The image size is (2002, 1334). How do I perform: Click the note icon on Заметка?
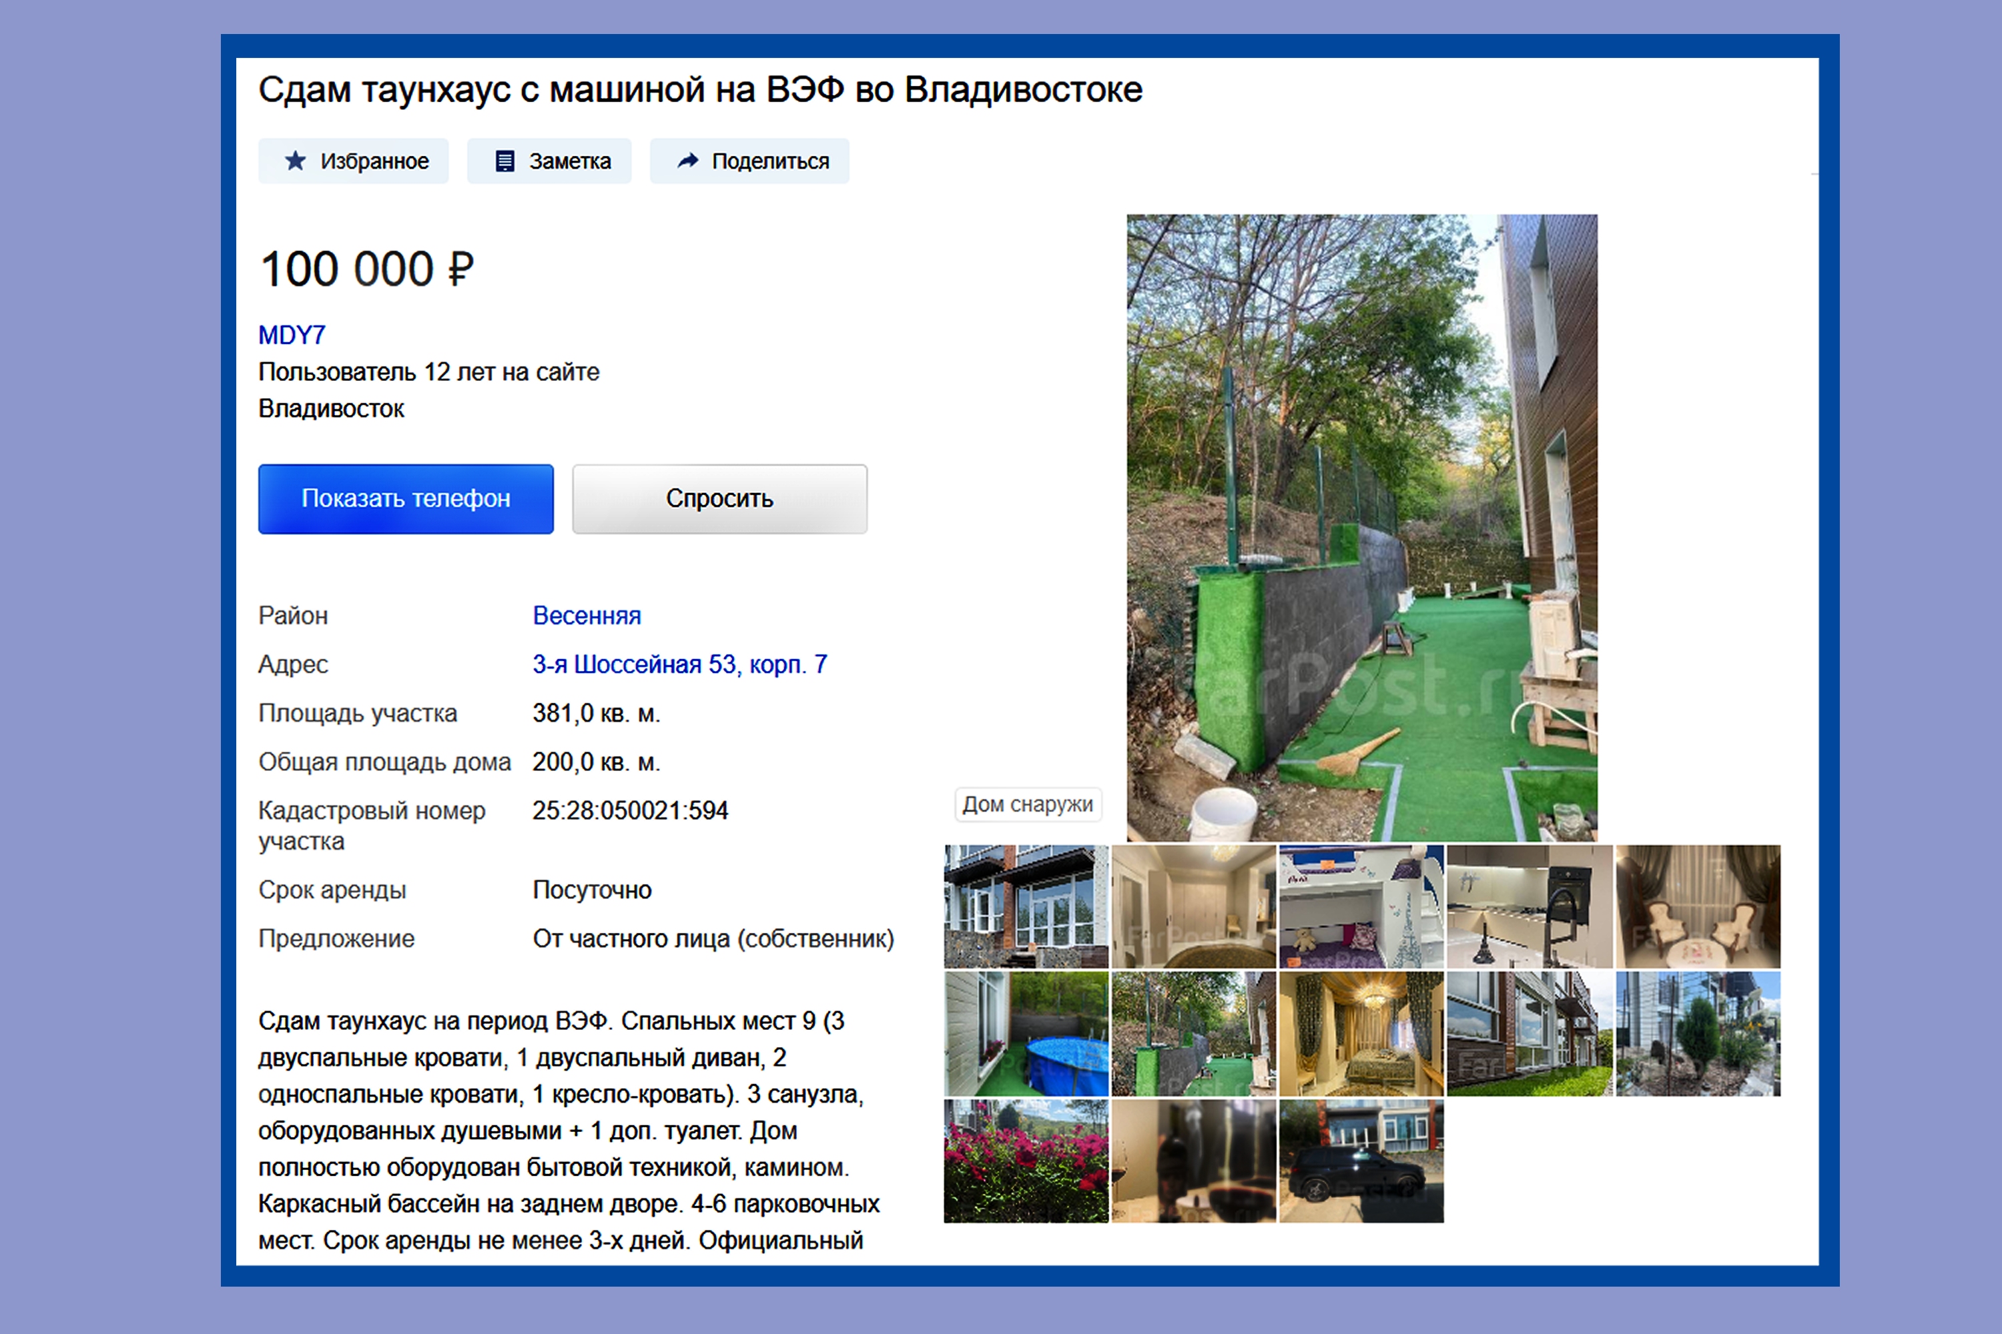pos(505,161)
